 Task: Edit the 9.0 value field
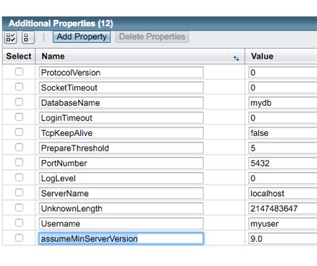pyautogui.click(x=283, y=239)
